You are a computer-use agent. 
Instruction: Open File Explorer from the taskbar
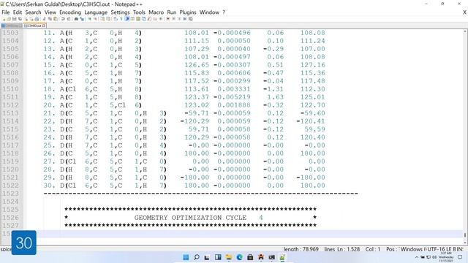[229, 257]
